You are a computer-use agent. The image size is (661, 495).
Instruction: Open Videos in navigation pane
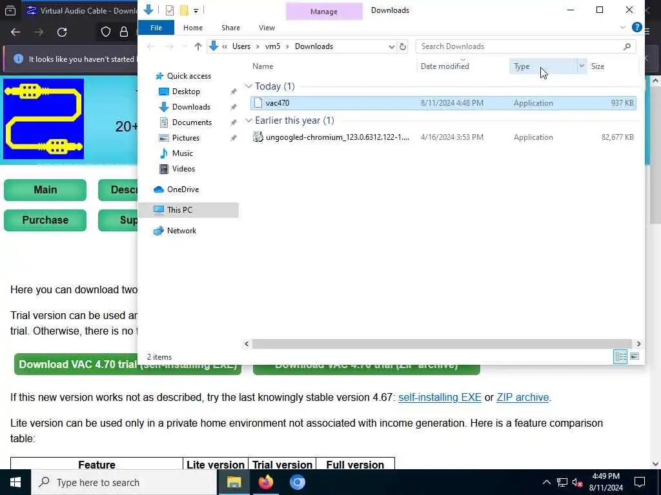[183, 169]
